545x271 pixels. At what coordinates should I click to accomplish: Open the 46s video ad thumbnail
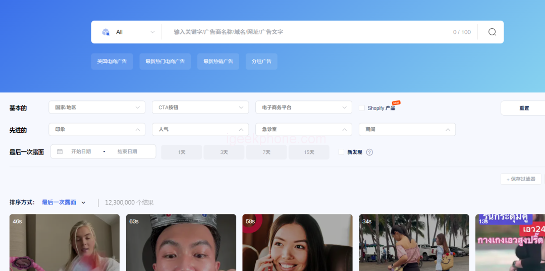pos(65,243)
